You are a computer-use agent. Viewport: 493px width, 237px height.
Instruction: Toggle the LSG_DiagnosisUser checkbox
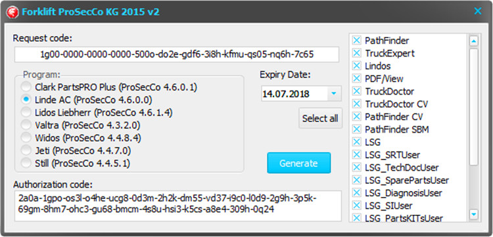tap(356, 192)
